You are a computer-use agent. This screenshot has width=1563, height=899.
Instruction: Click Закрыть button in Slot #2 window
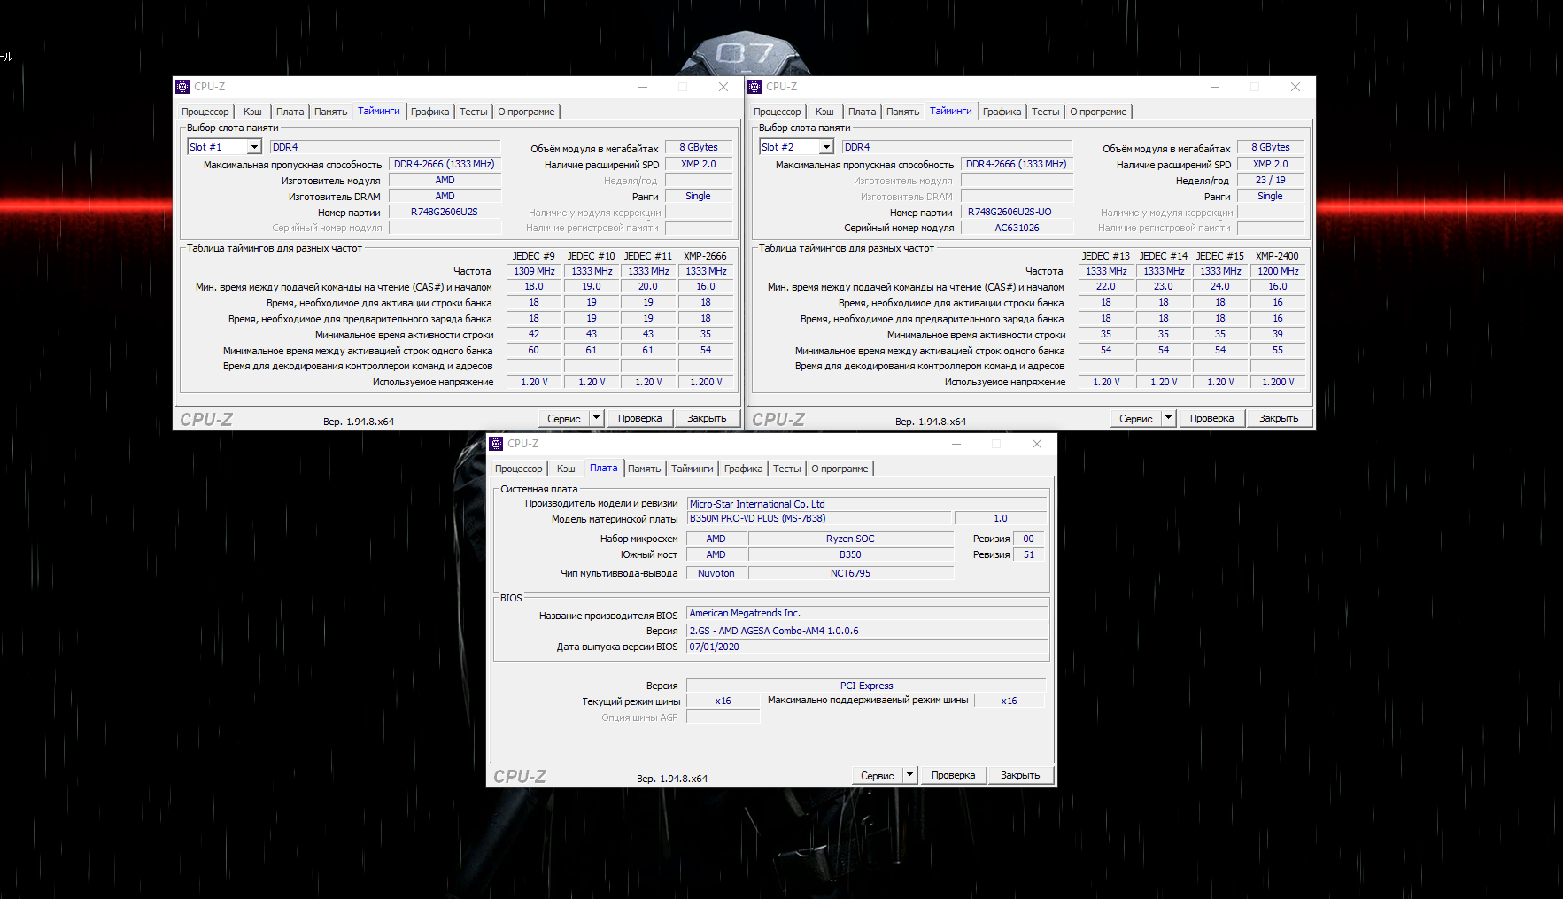(x=1279, y=418)
